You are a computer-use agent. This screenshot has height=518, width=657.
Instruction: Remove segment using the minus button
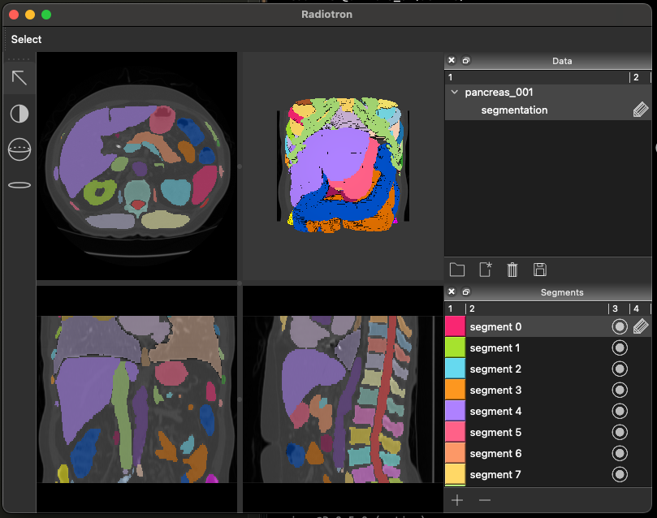485,500
